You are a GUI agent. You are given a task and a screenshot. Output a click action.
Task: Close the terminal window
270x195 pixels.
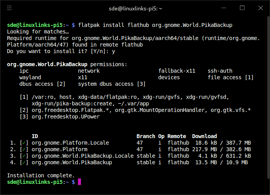point(261,8)
